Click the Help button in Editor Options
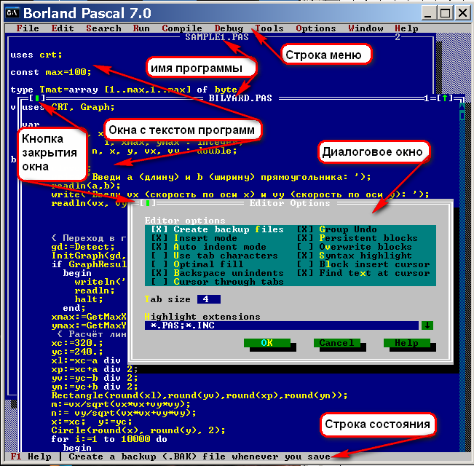 pos(406,343)
